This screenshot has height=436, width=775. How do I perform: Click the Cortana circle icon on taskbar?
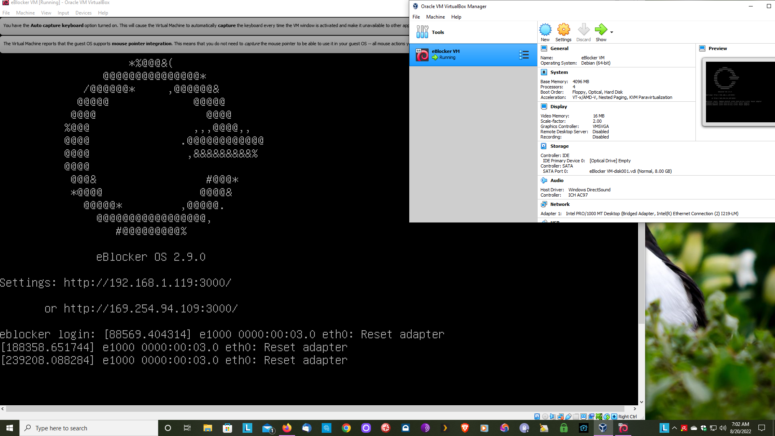click(x=168, y=428)
